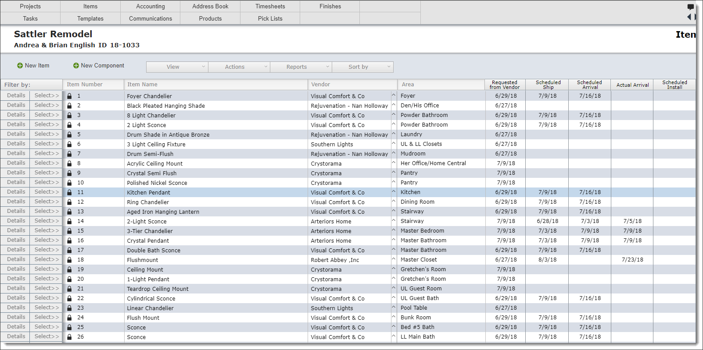Switch to the Communications tab
This screenshot has height=350, width=703.
pyautogui.click(x=151, y=18)
